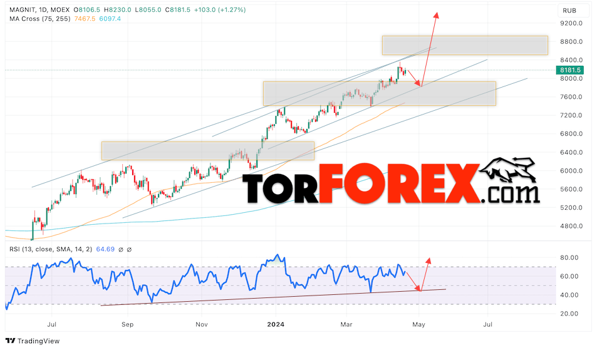Click the high value H8230.0
Screen dimensions: 597x350
tap(117, 10)
